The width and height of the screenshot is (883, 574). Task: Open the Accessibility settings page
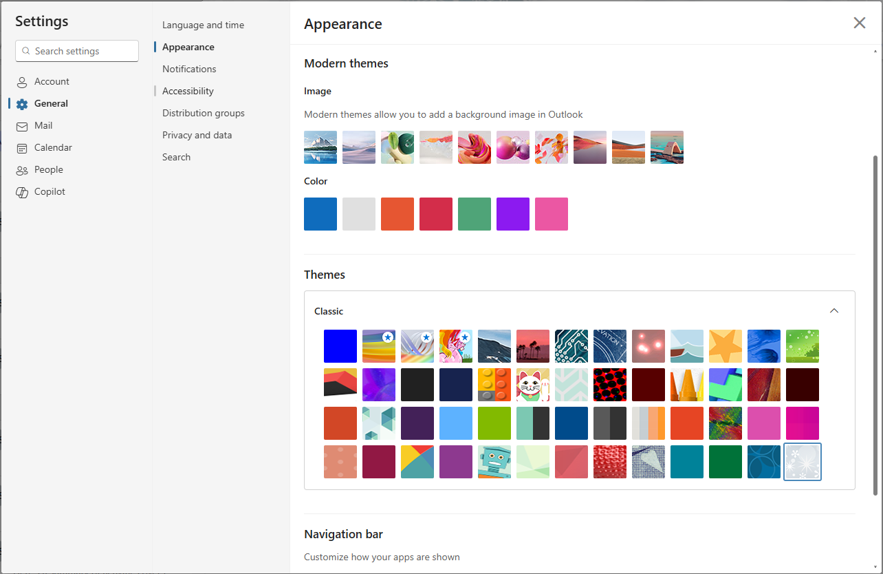(188, 91)
